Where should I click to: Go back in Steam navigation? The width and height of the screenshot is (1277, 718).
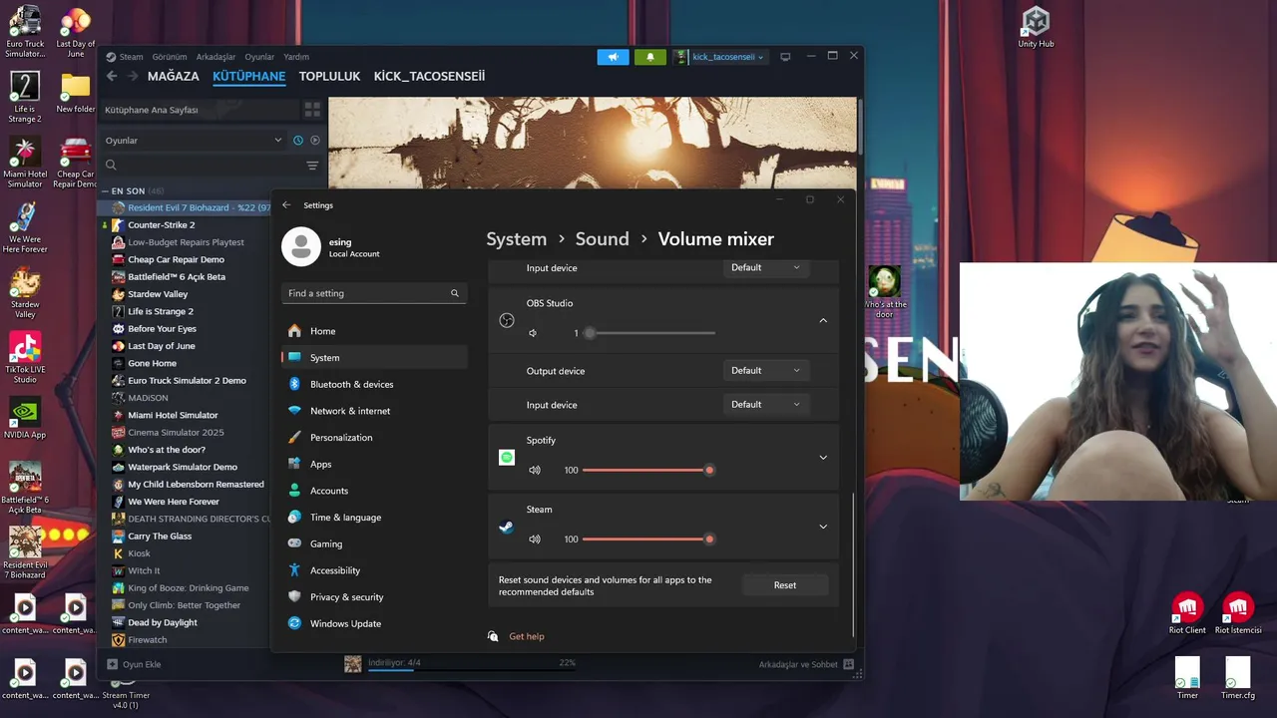[x=112, y=76]
